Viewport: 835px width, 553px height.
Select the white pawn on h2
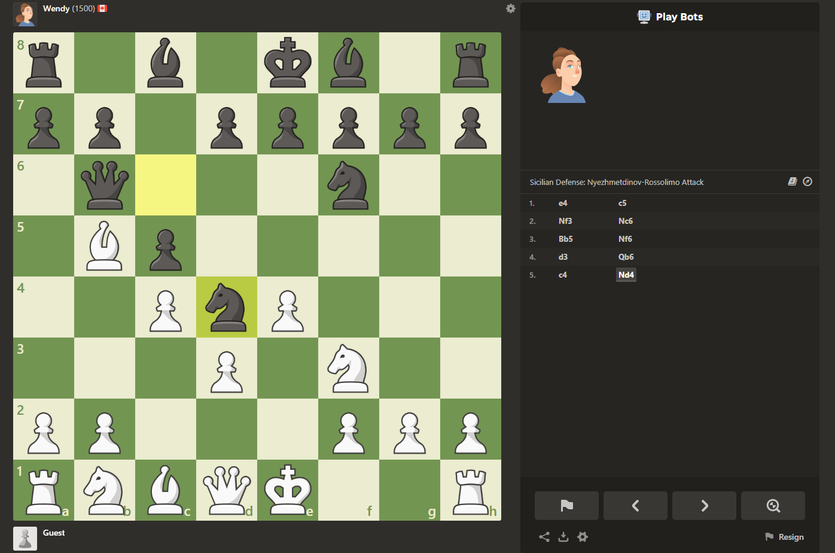(x=471, y=429)
